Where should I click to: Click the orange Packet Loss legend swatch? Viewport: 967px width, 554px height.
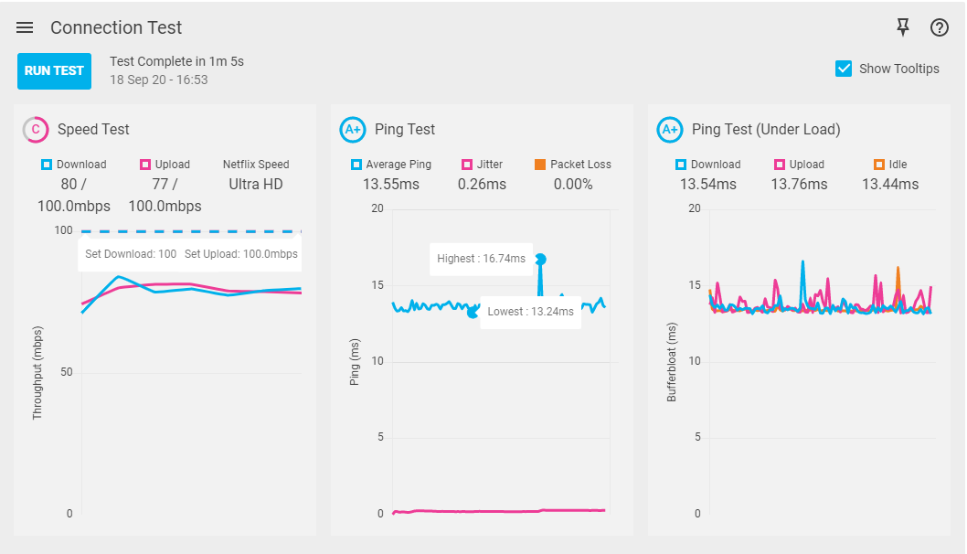point(540,165)
